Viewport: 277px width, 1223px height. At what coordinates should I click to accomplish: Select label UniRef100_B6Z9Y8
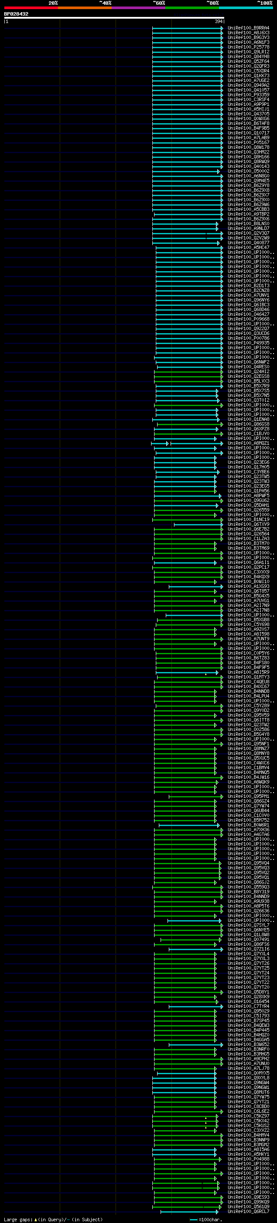click(x=248, y=186)
